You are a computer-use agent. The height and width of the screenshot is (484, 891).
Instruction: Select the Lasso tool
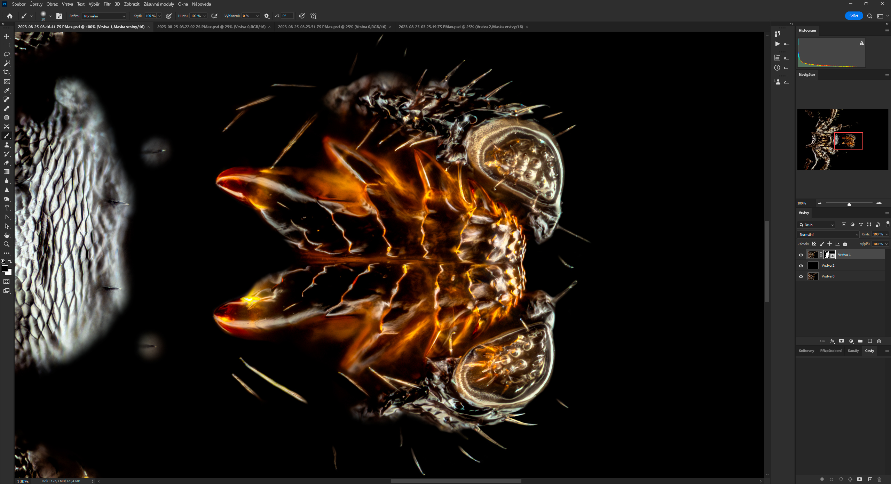(7, 54)
